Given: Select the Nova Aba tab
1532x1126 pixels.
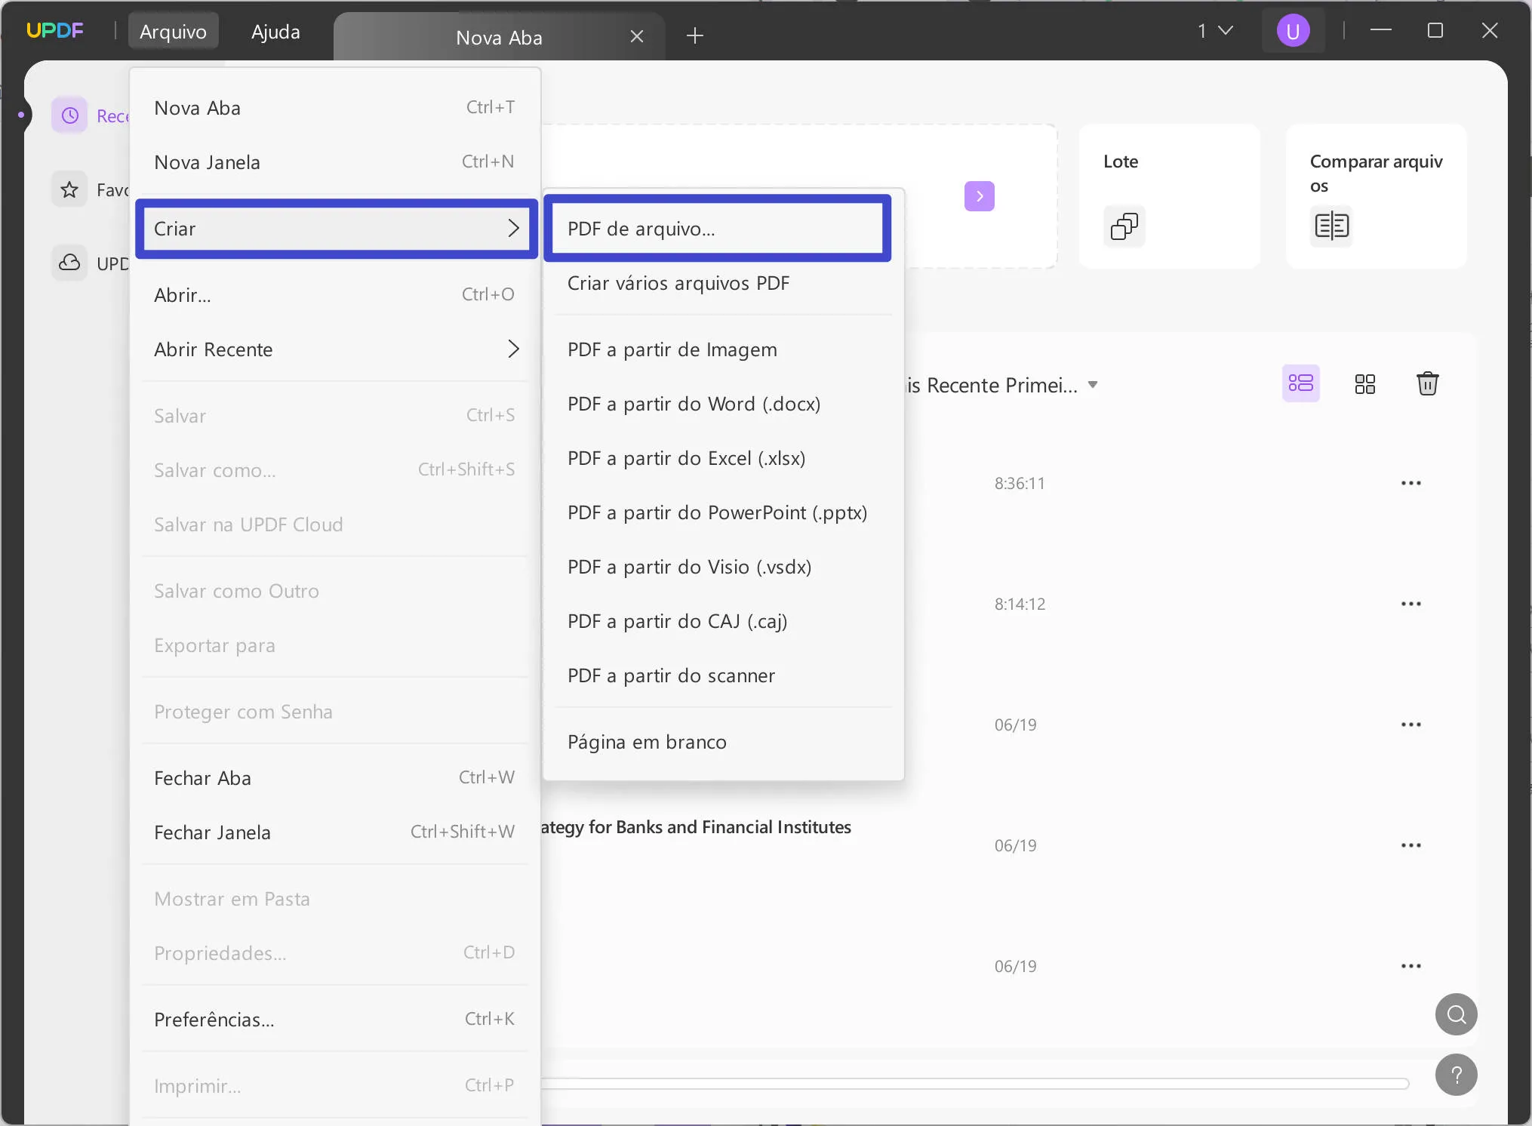Looking at the screenshot, I should tap(499, 37).
